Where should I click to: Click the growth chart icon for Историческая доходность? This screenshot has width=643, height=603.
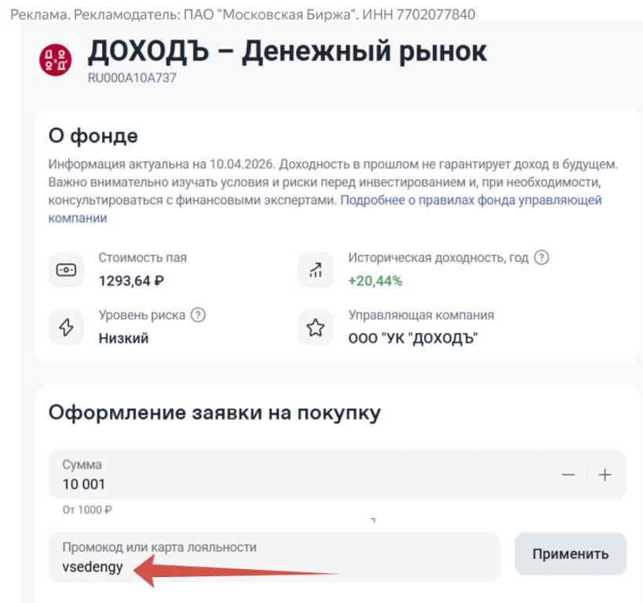[x=316, y=269]
